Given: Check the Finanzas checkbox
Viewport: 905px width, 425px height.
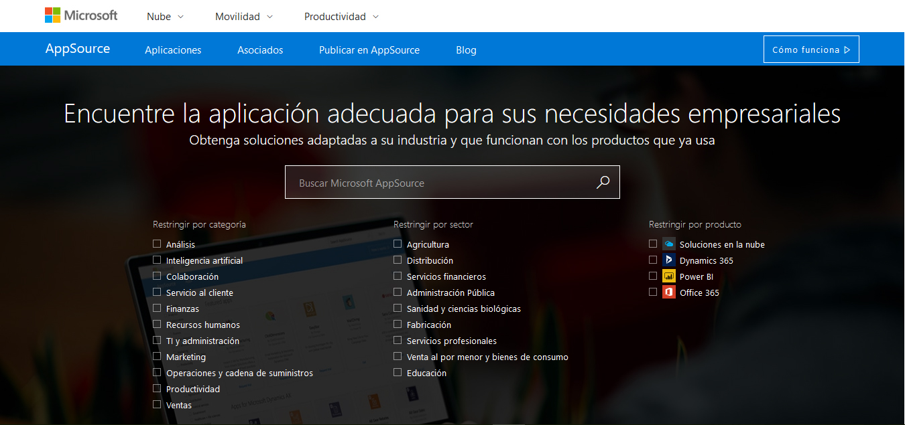Looking at the screenshot, I should (x=157, y=308).
